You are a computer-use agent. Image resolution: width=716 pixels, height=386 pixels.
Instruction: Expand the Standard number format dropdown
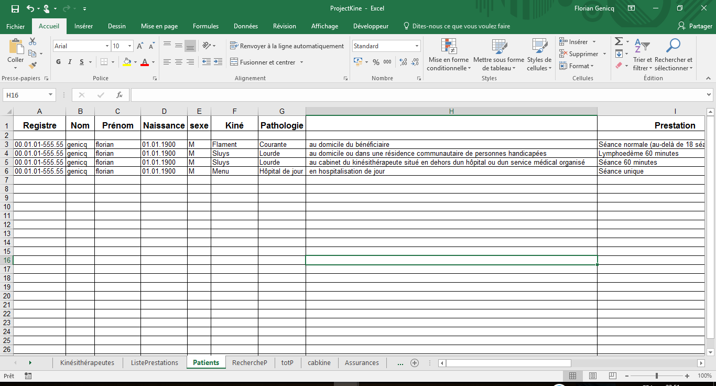click(417, 46)
